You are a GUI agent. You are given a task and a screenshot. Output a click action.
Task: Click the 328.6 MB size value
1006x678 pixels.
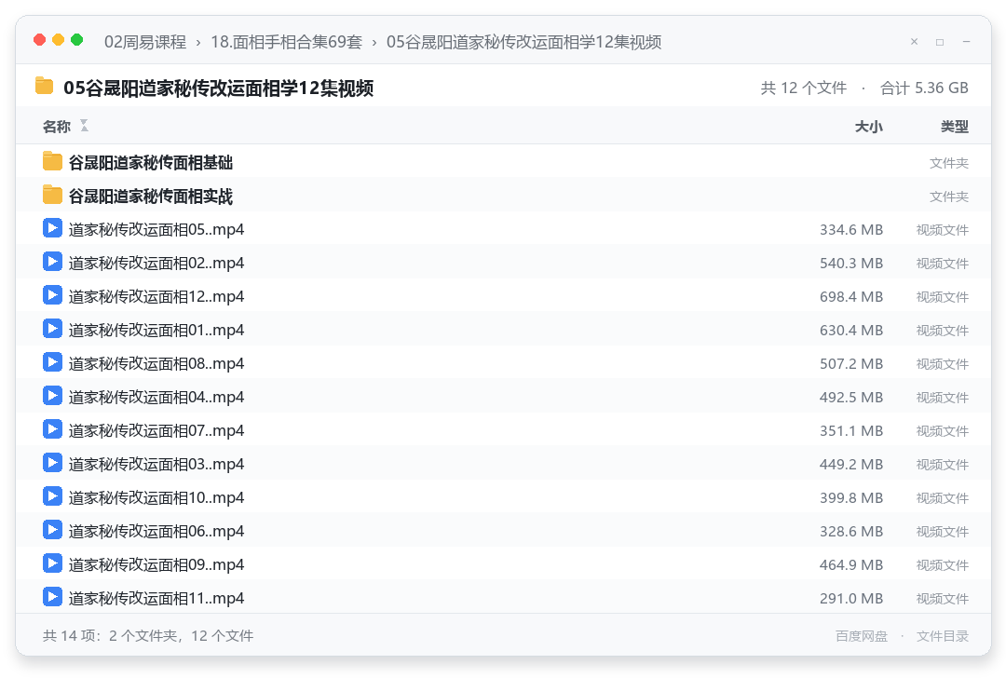pos(850,531)
